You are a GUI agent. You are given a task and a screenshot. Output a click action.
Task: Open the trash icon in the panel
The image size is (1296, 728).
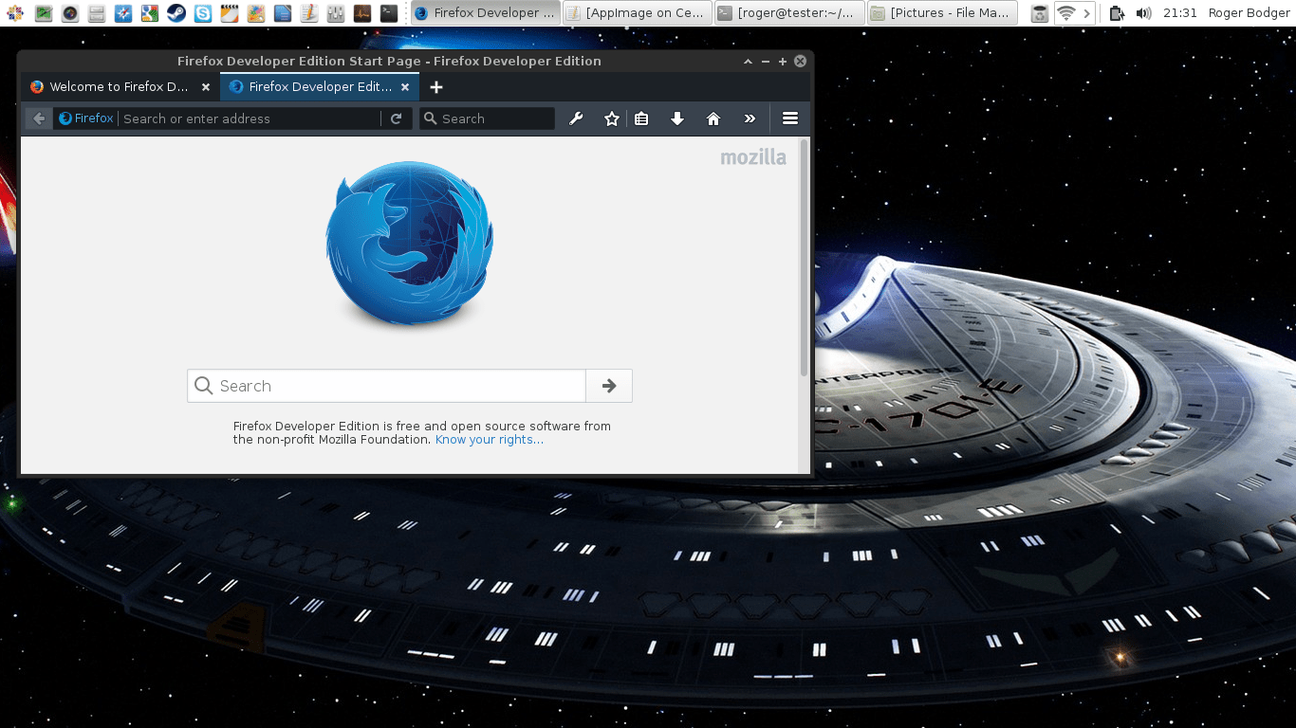coord(1040,13)
